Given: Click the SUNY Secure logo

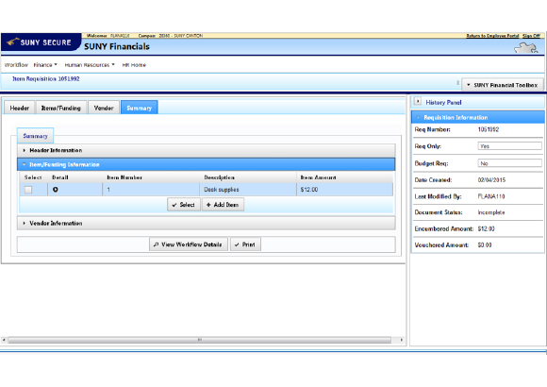Looking at the screenshot, I should 41,42.
